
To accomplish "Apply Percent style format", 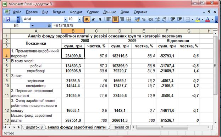I will [144, 19].
